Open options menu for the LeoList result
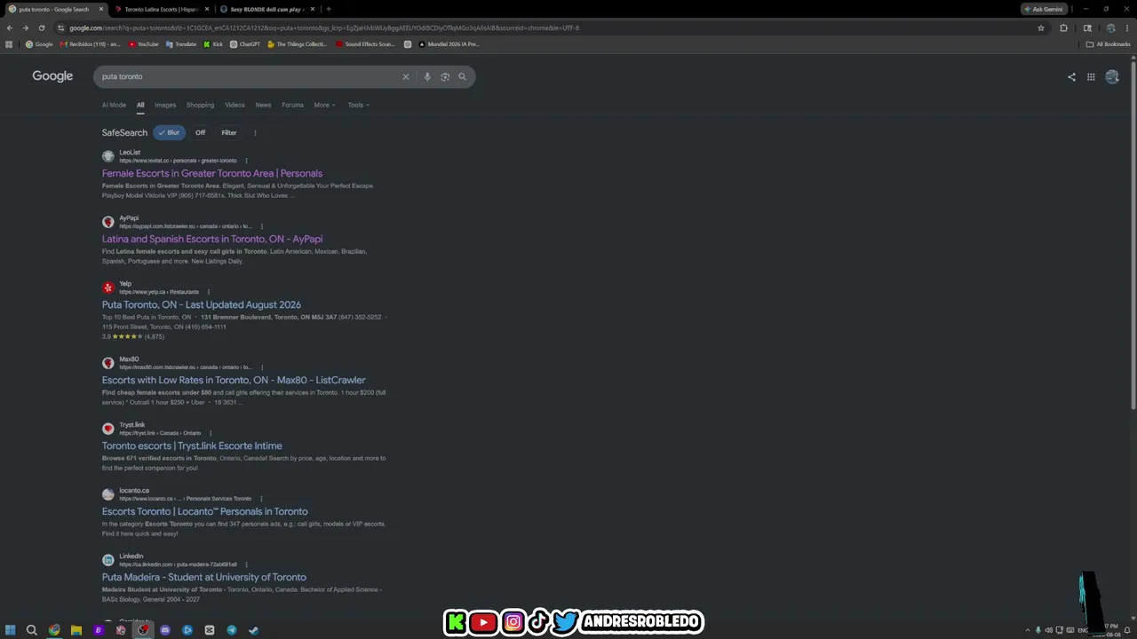Image resolution: width=1137 pixels, height=639 pixels. click(x=246, y=161)
